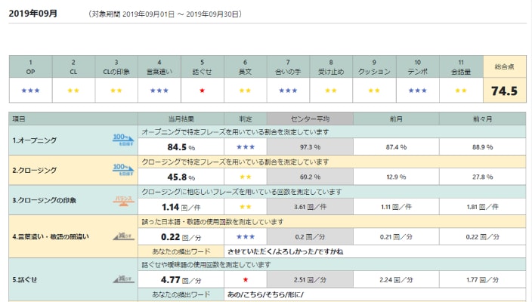Image resolution: width=532 pixels, height=302 pixels.
Task: Select the 9 クッション column header
Action: [374, 66]
